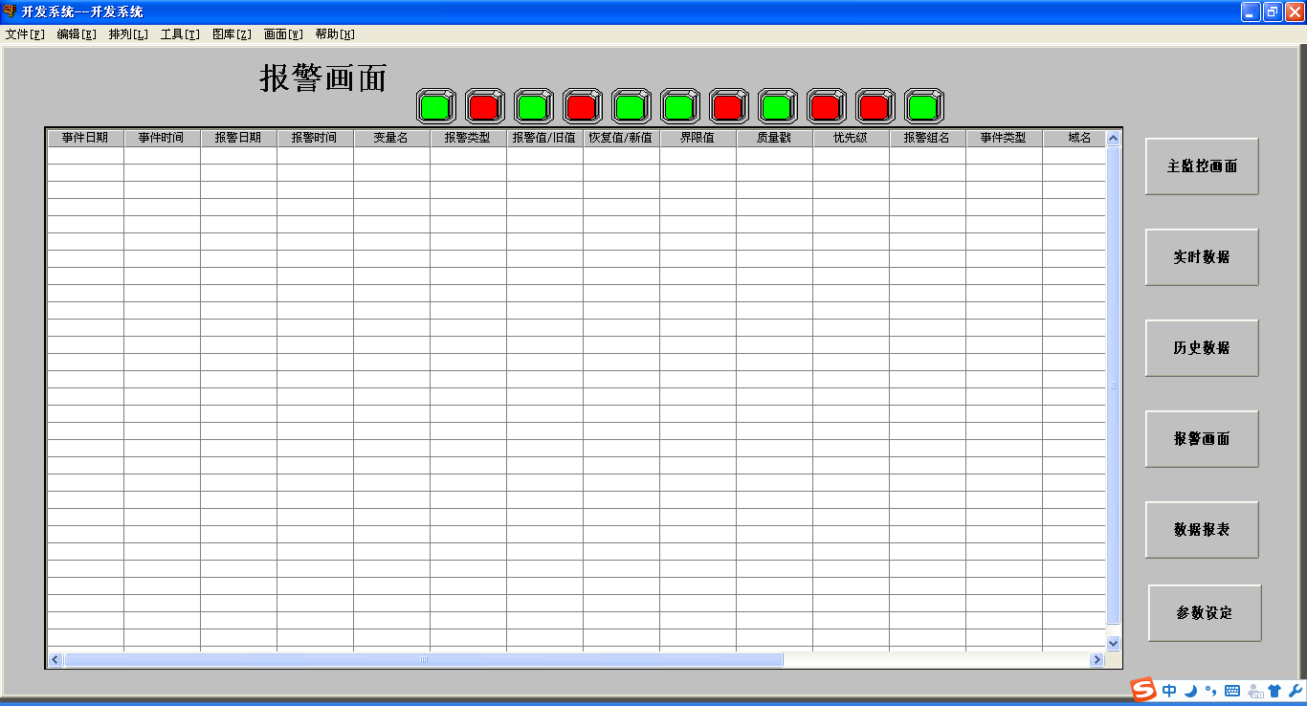1307x706 pixels.
Task: Open the 参数设定 button
Action: point(1205,613)
